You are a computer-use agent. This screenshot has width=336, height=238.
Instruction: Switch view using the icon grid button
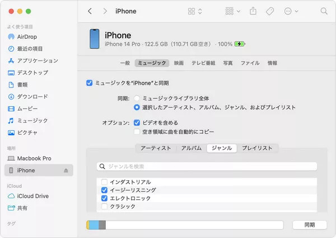click(x=192, y=11)
